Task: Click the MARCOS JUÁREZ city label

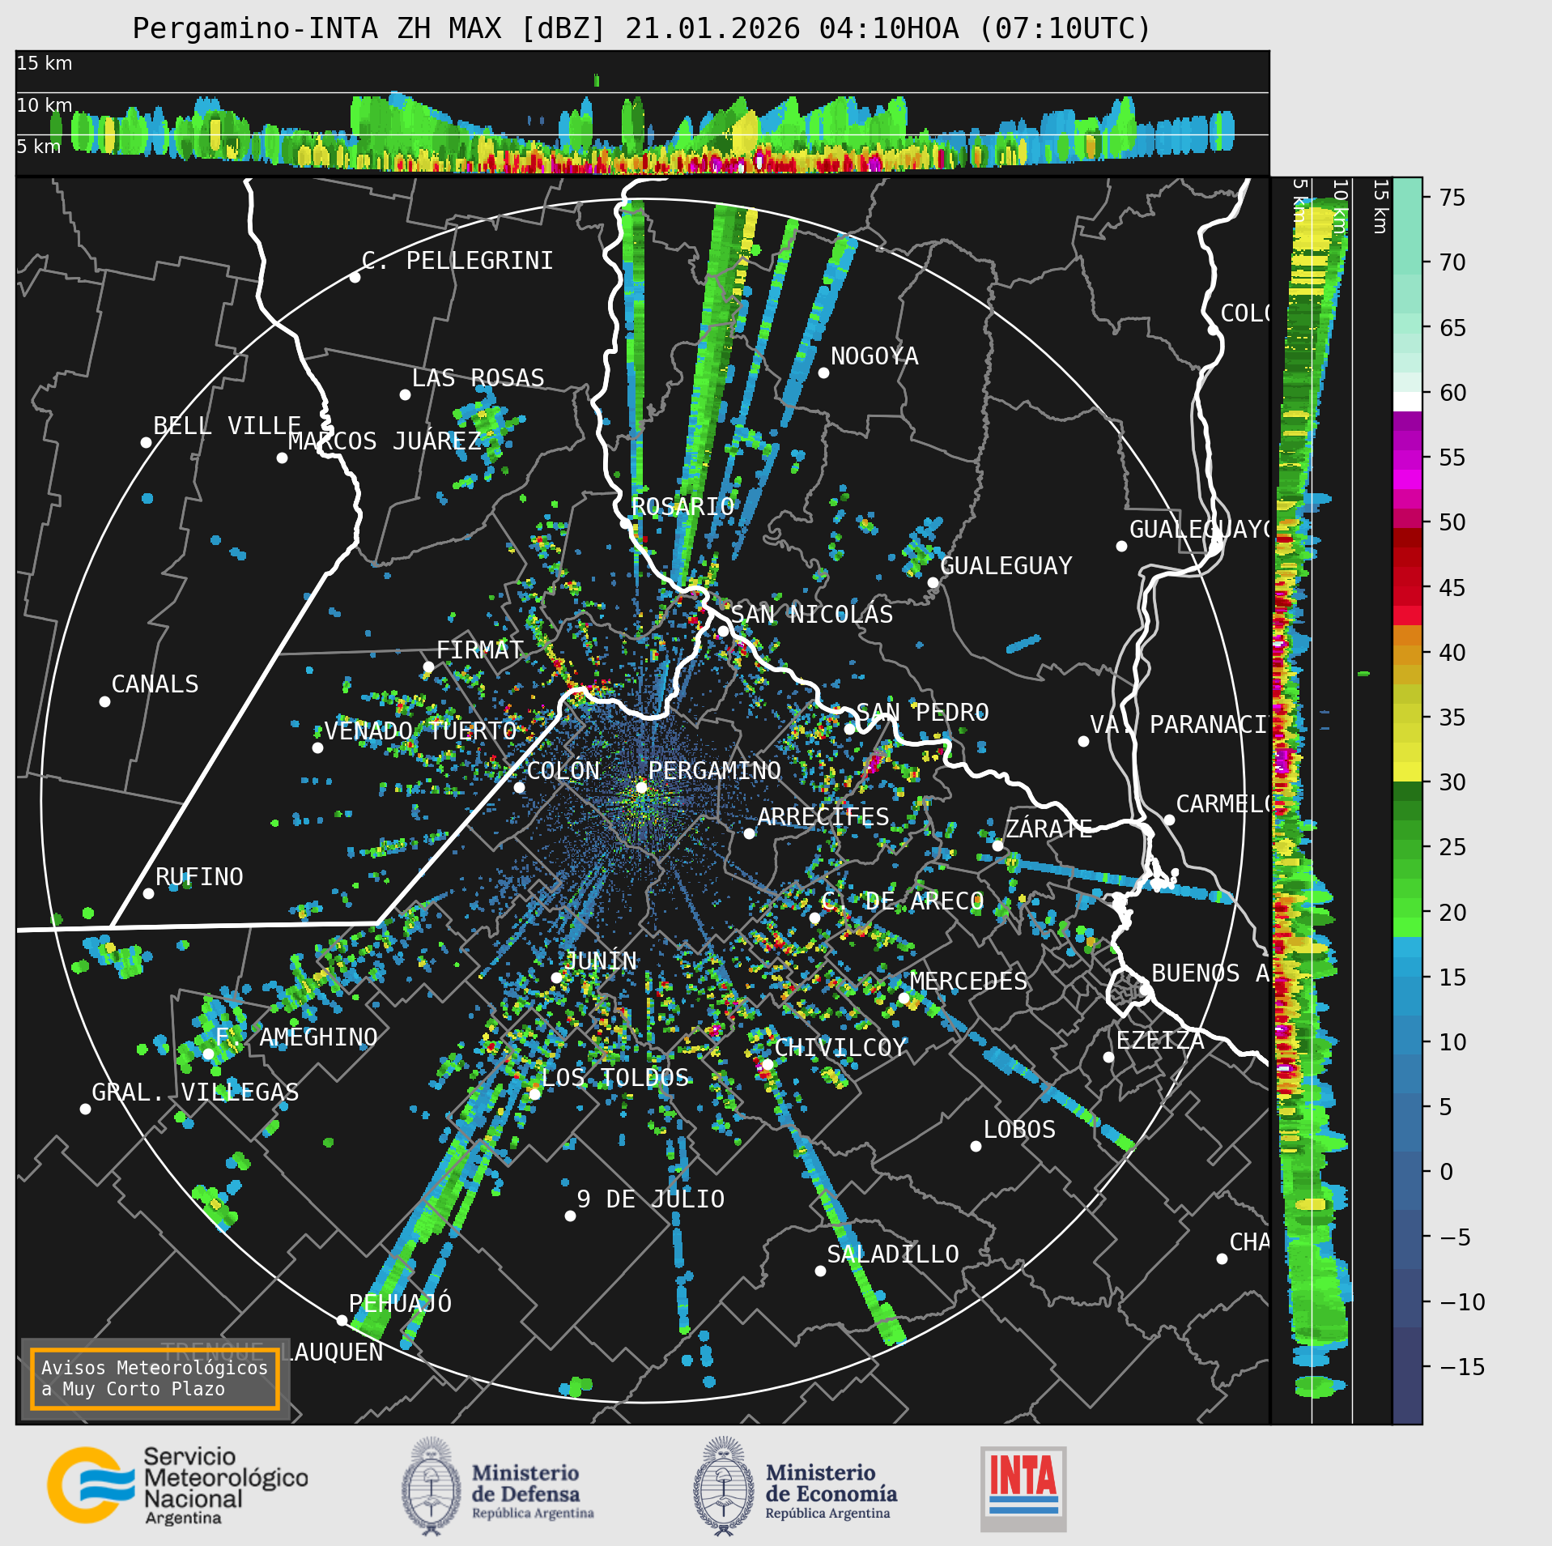Action: [x=385, y=441]
